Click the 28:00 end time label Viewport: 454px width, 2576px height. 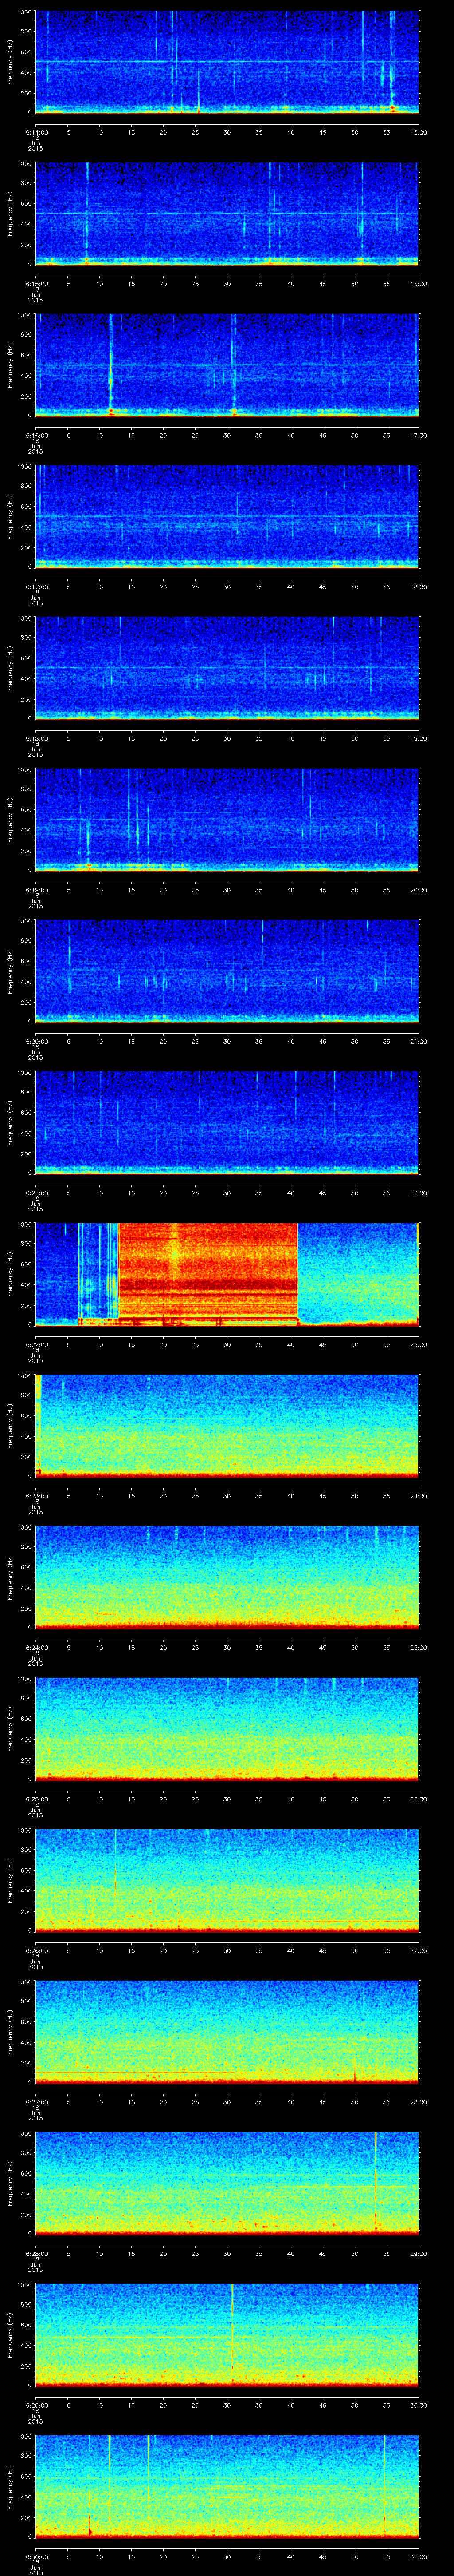(x=419, y=2101)
